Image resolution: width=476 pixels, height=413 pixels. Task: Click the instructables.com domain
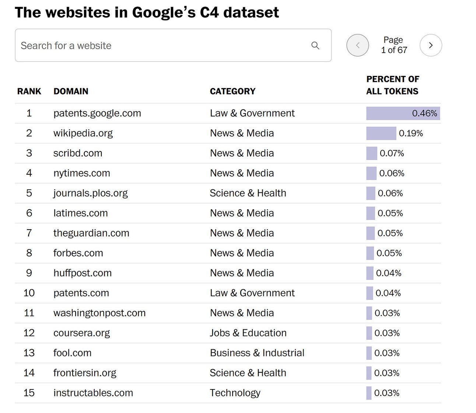pos(93,393)
